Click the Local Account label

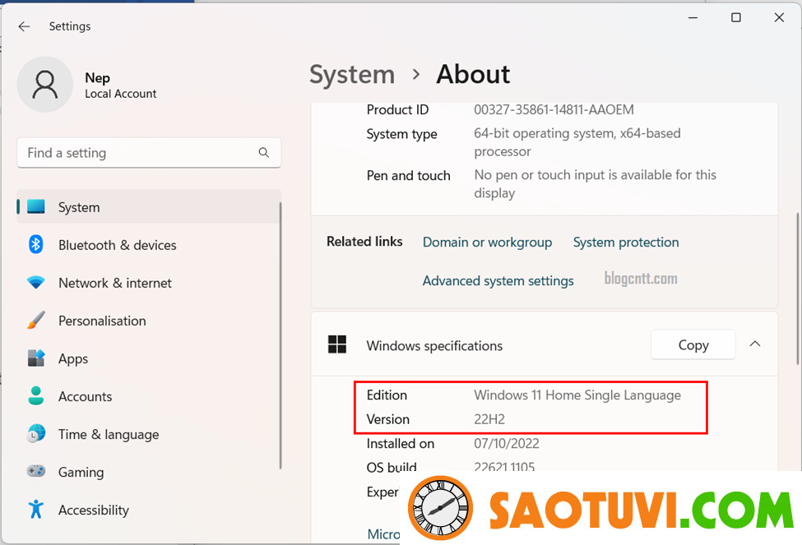point(121,94)
